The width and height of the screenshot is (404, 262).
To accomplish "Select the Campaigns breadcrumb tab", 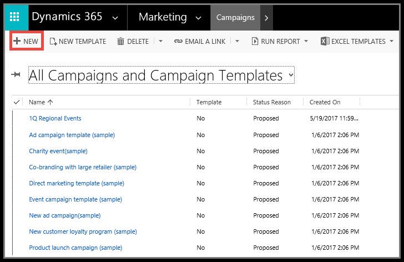I will pos(235,18).
